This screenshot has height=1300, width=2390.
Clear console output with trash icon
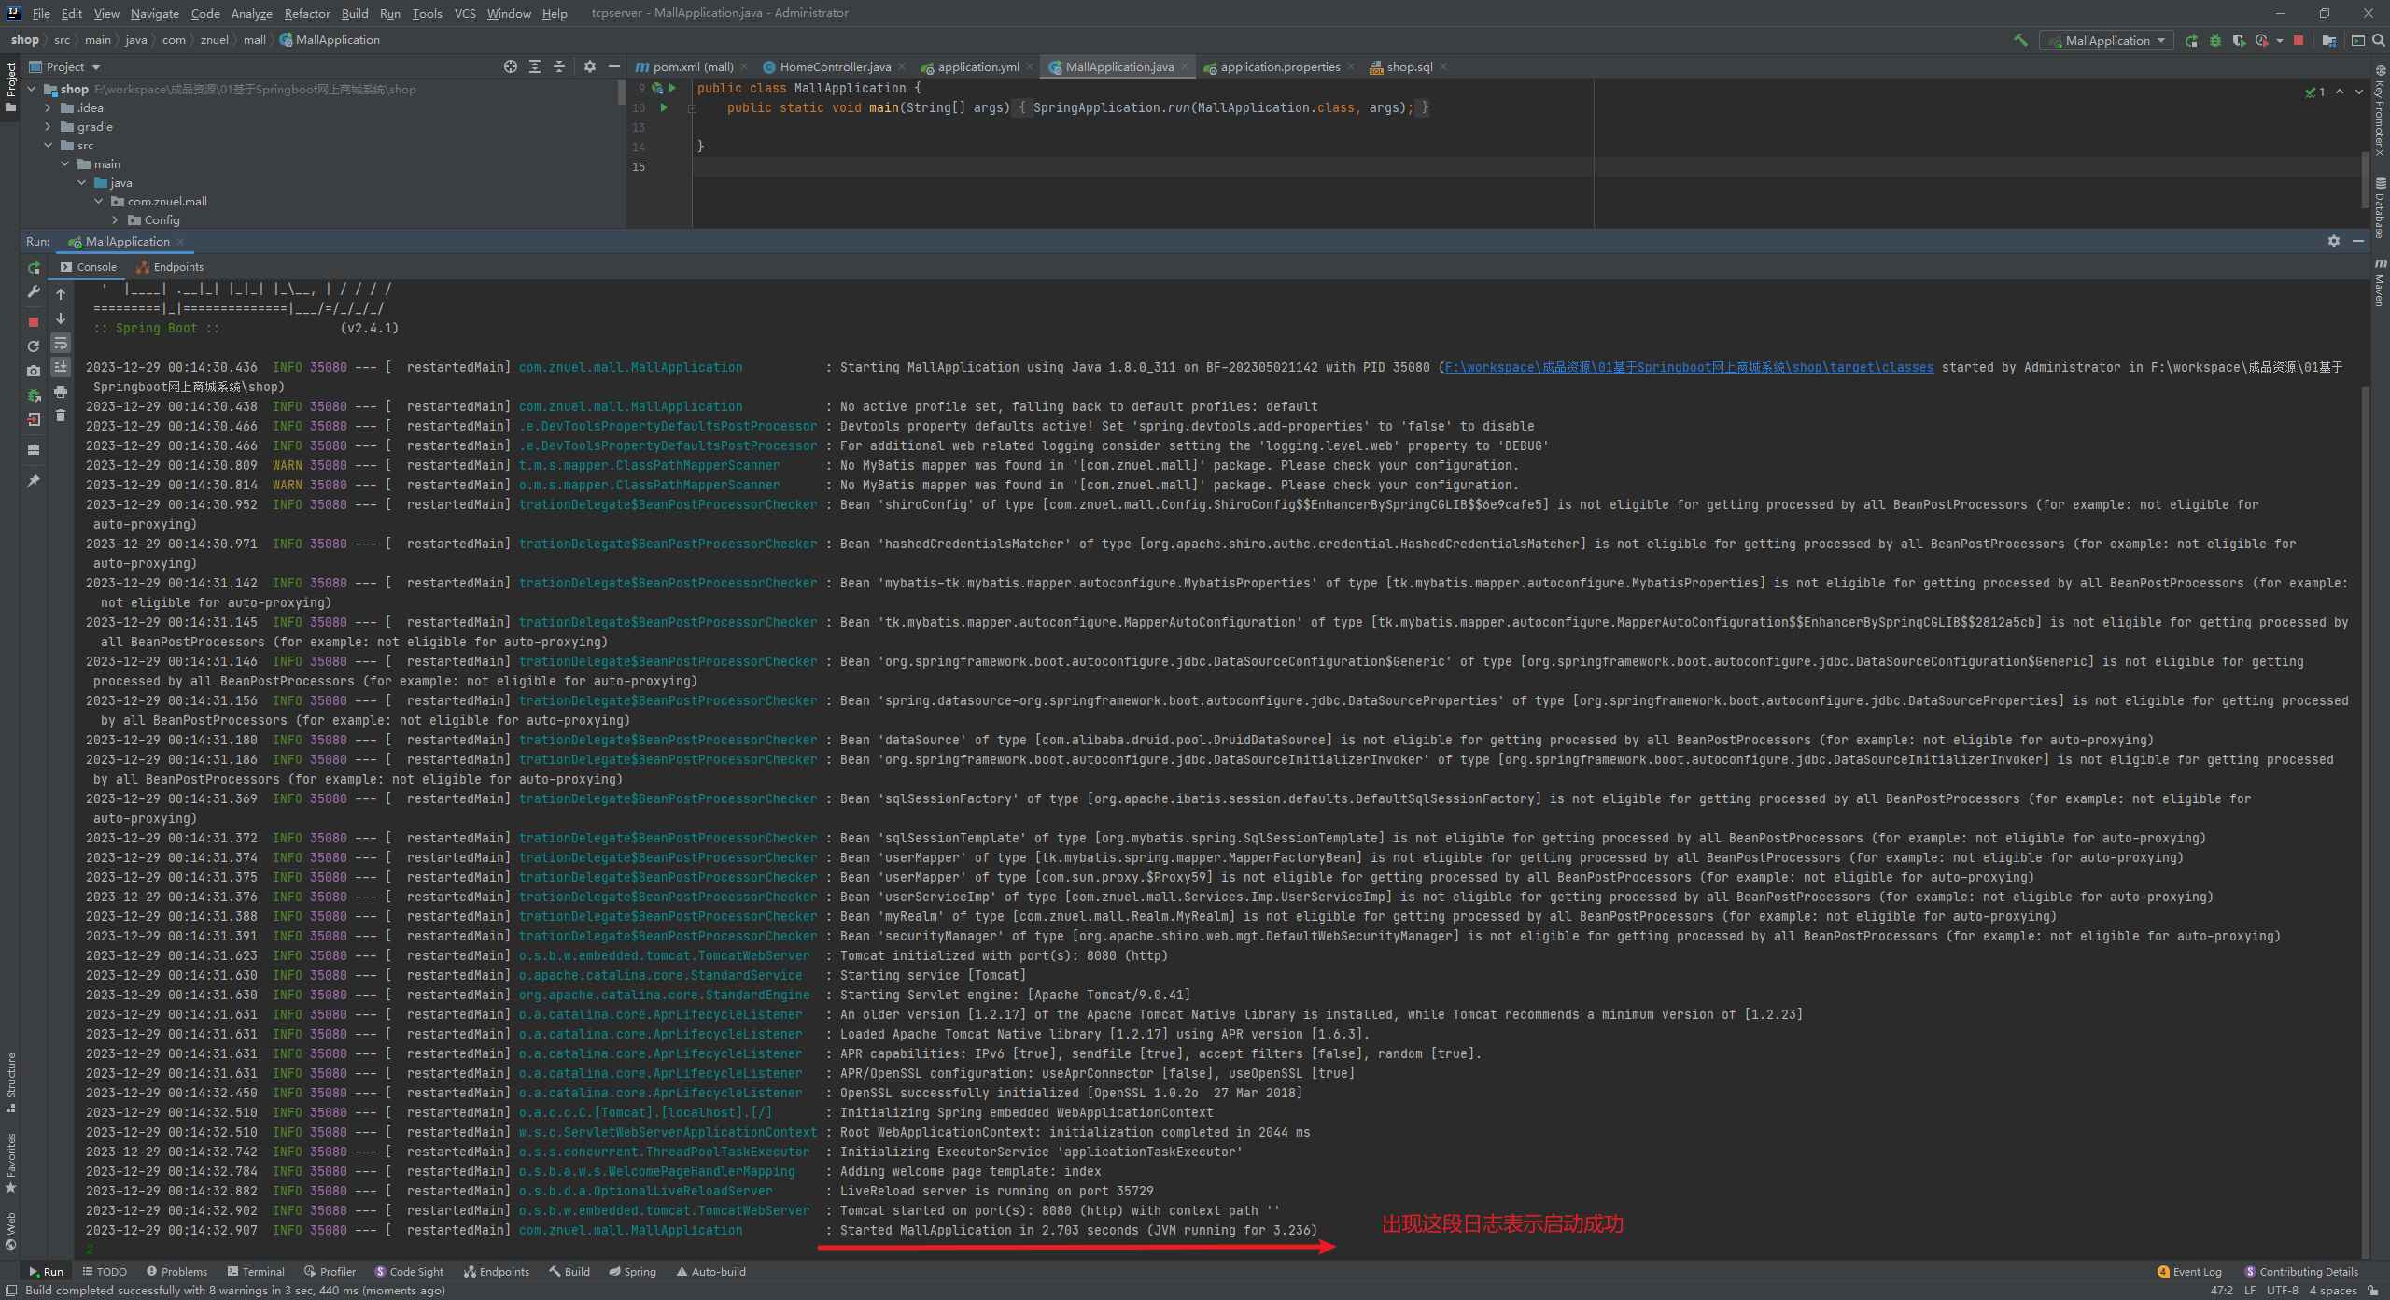coord(61,416)
